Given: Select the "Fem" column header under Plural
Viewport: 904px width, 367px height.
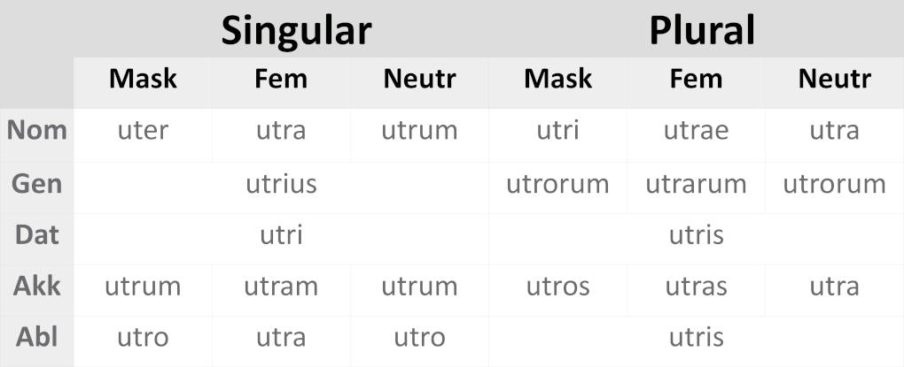Looking at the screenshot, I should (696, 79).
